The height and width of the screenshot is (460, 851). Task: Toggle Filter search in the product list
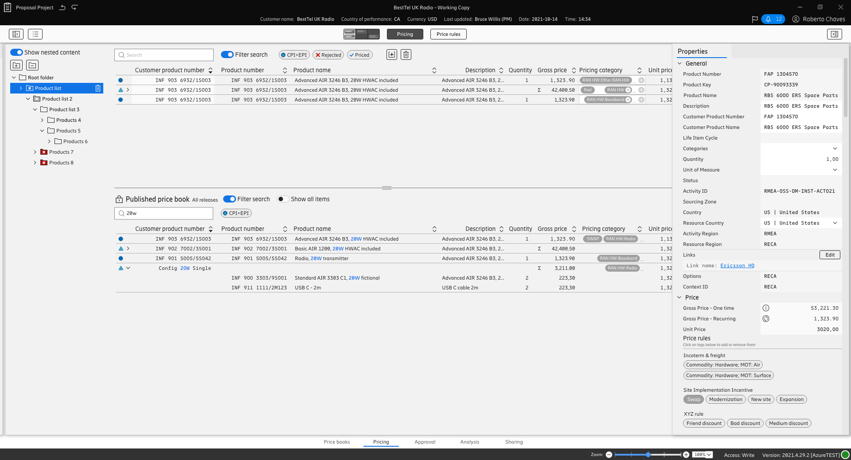pos(227,55)
